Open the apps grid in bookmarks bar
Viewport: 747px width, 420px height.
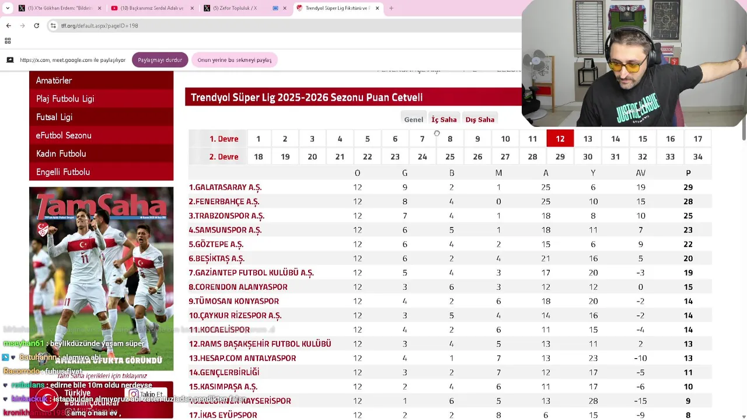pyautogui.click(x=8, y=41)
